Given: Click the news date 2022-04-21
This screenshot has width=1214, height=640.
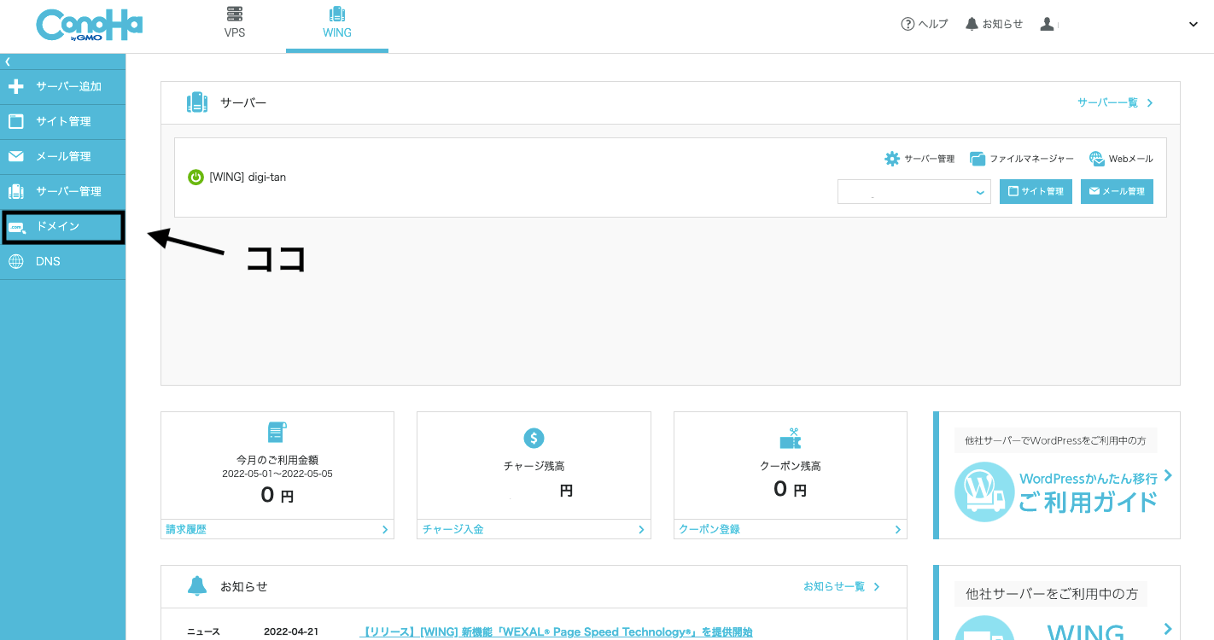Looking at the screenshot, I should [x=291, y=632].
